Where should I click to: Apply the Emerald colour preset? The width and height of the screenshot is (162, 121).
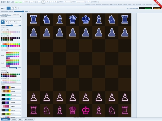click(11, 95)
